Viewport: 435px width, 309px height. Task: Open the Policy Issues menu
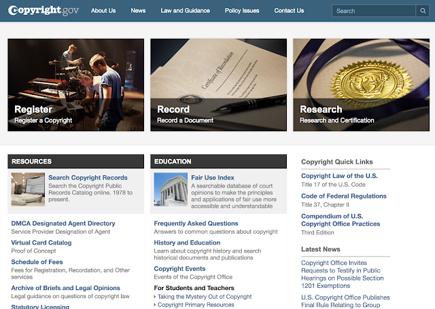(242, 11)
